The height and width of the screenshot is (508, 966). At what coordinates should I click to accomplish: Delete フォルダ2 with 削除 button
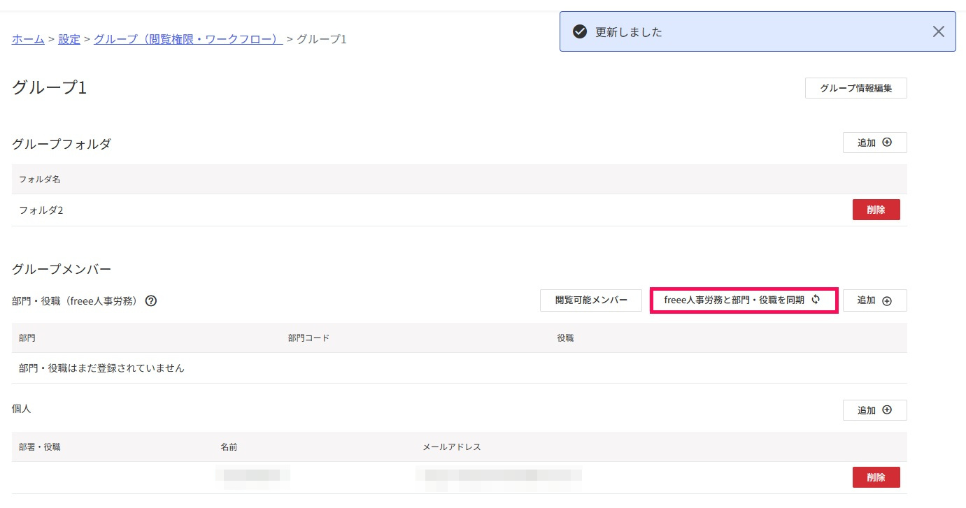pos(876,210)
